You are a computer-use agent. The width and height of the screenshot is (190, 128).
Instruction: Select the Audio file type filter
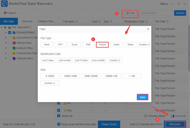pyautogui.click(x=116, y=45)
